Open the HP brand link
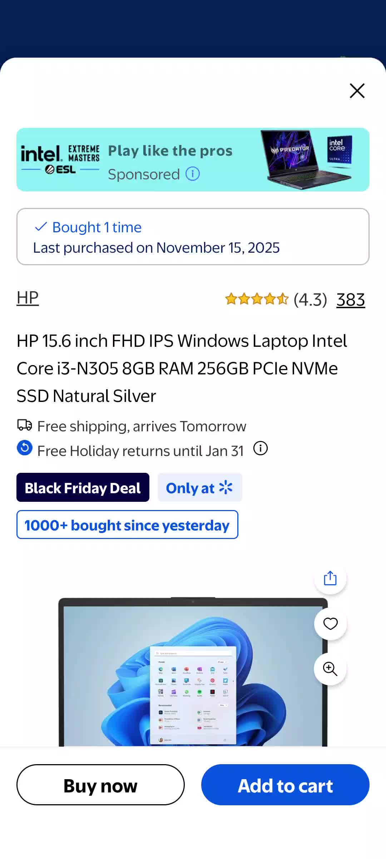This screenshot has width=386, height=859. (28, 298)
